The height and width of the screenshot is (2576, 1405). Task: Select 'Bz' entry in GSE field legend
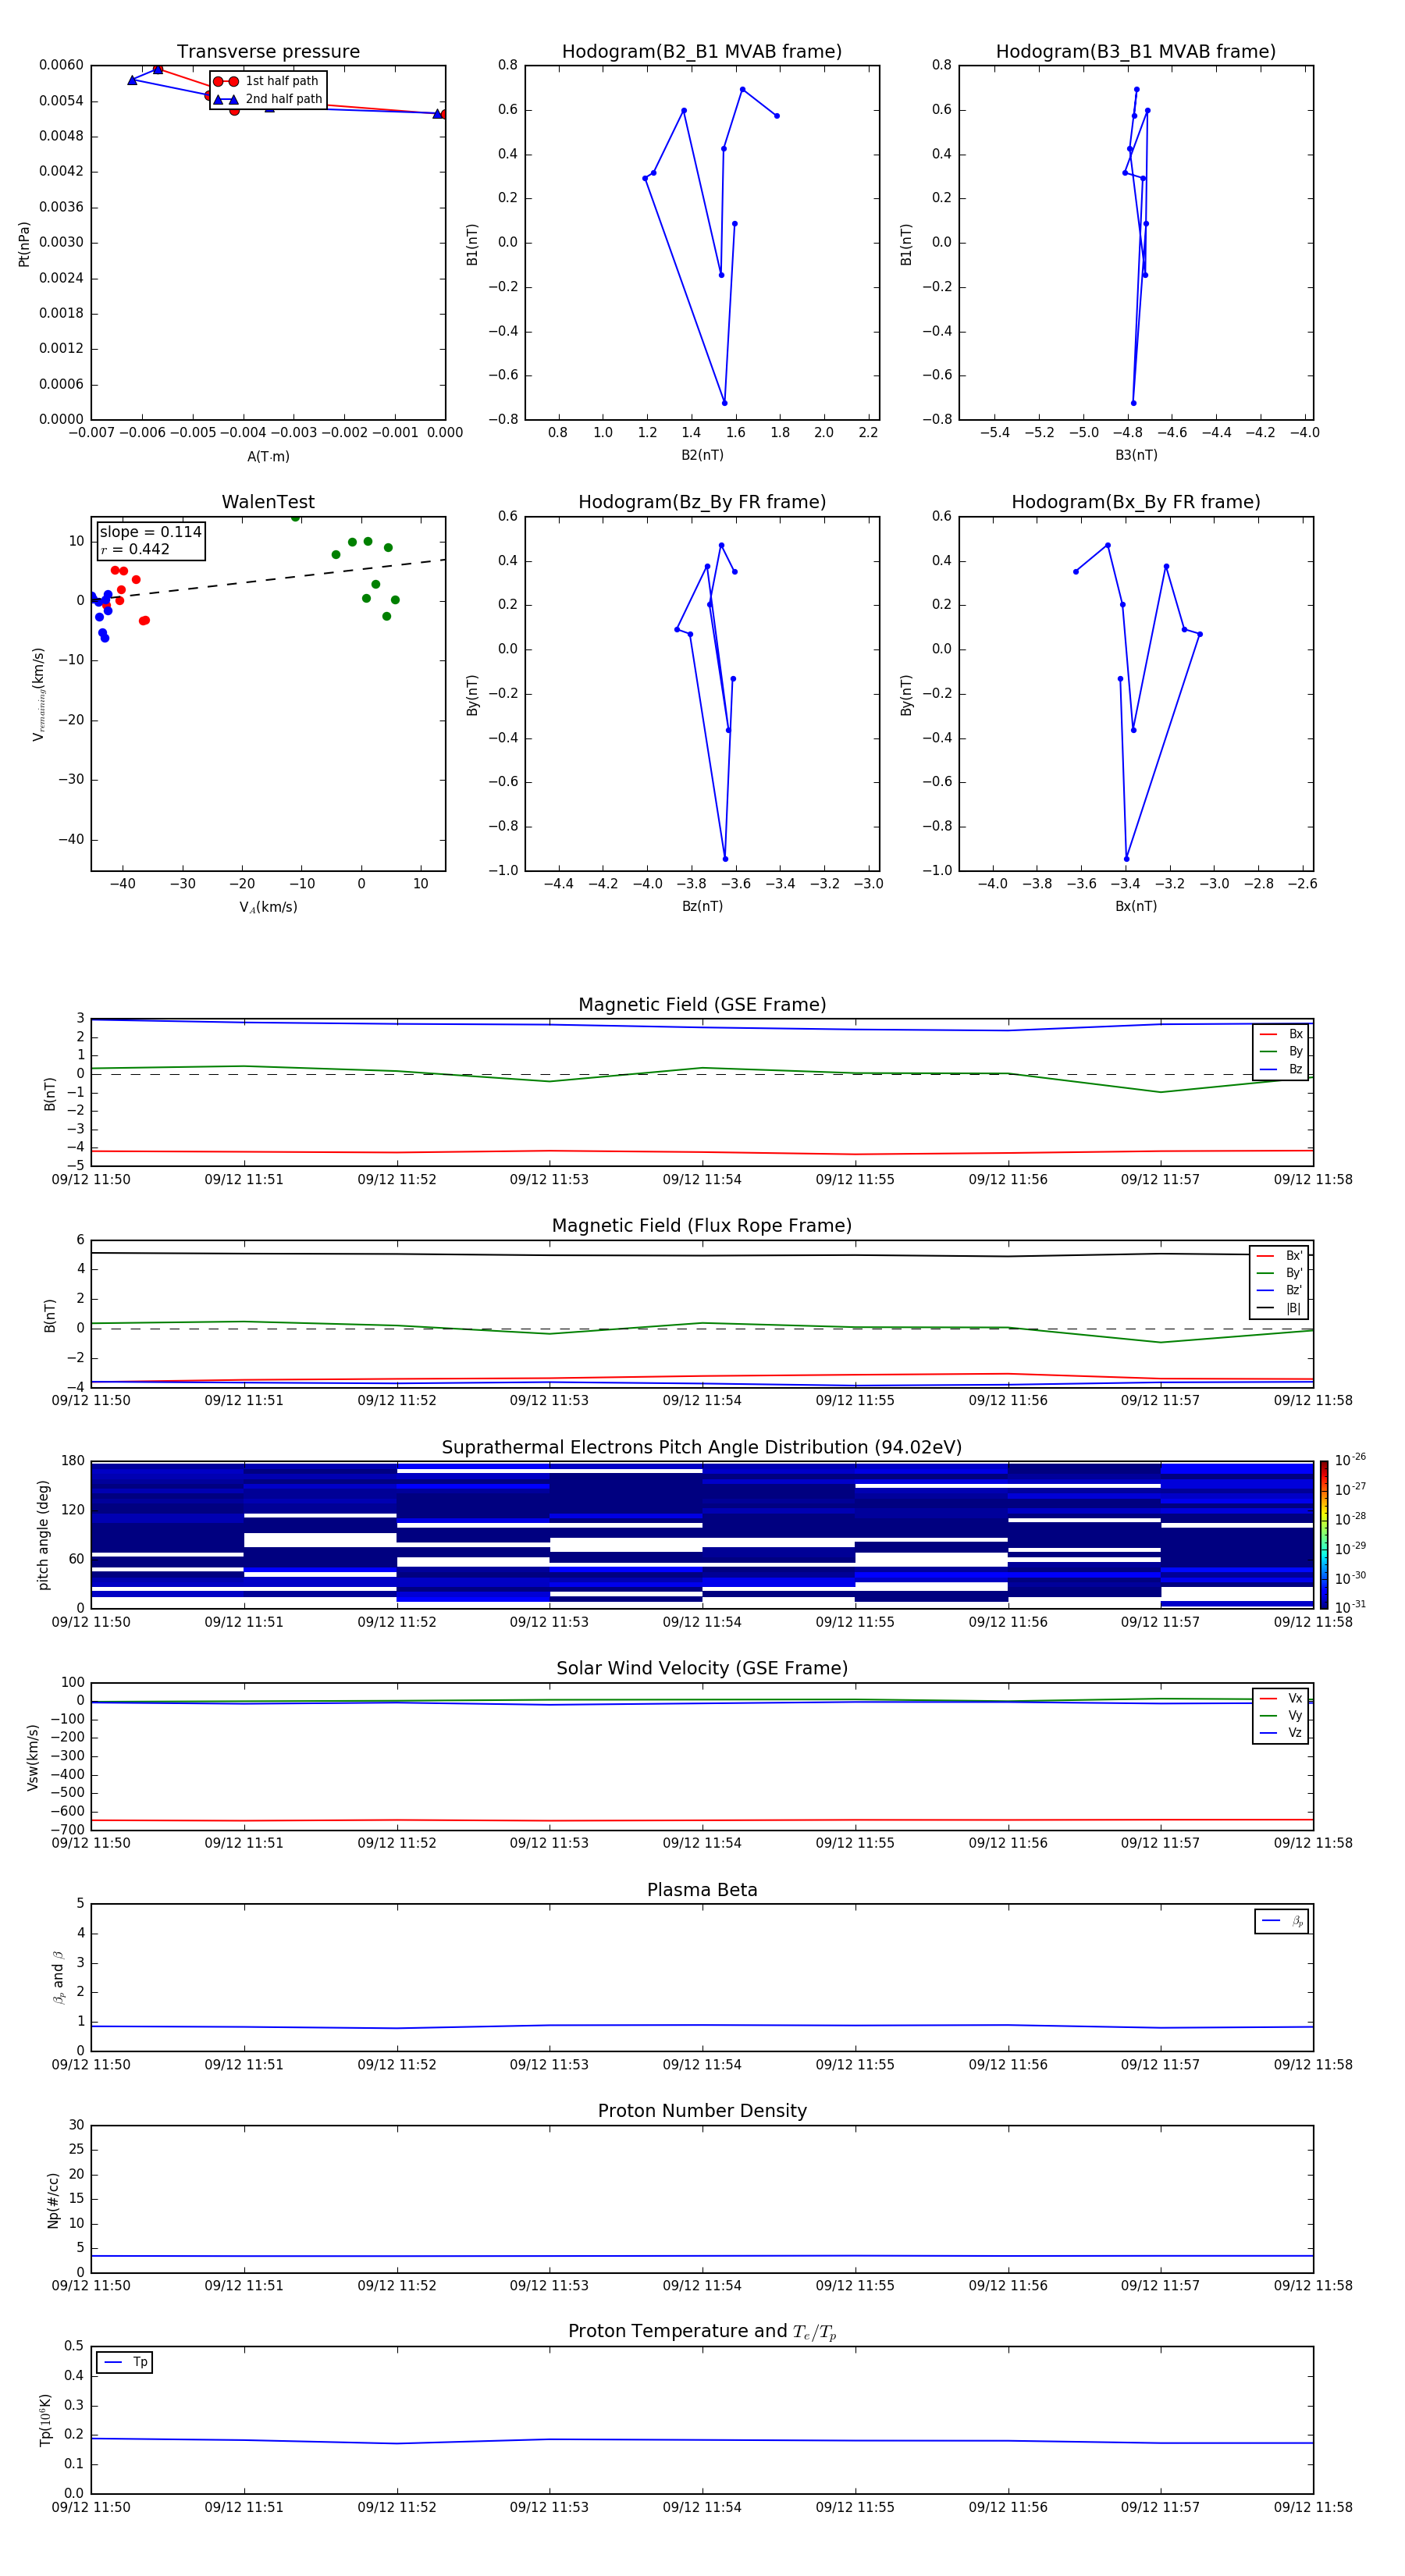[1281, 1069]
